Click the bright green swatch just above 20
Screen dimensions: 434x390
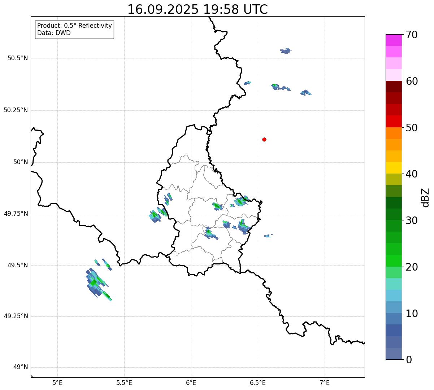[394, 260]
